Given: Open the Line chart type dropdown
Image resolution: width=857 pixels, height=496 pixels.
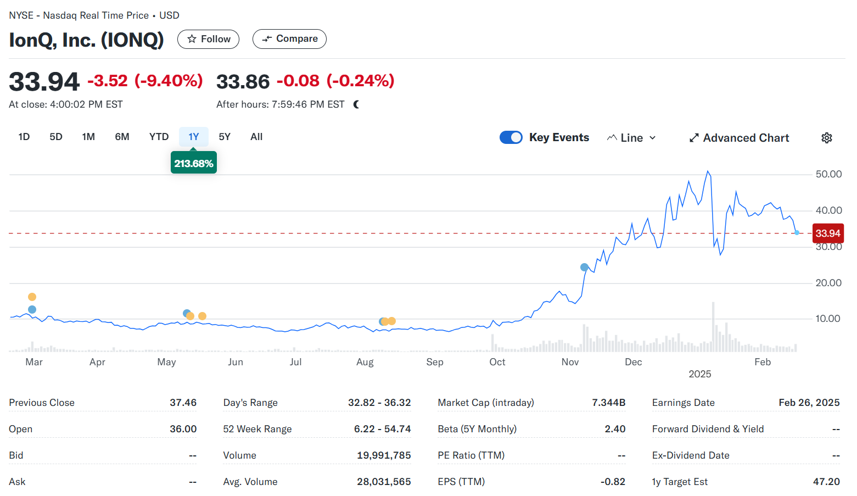Looking at the screenshot, I should click(631, 138).
